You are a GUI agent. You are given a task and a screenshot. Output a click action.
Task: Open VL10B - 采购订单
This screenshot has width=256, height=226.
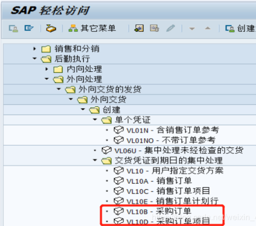(x=159, y=211)
